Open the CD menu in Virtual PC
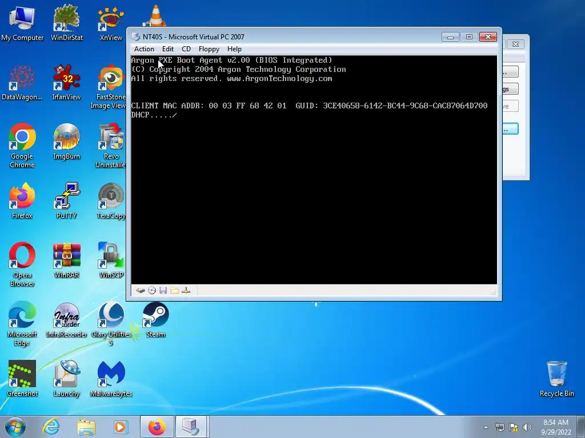This screenshot has width=585, height=438. (186, 49)
